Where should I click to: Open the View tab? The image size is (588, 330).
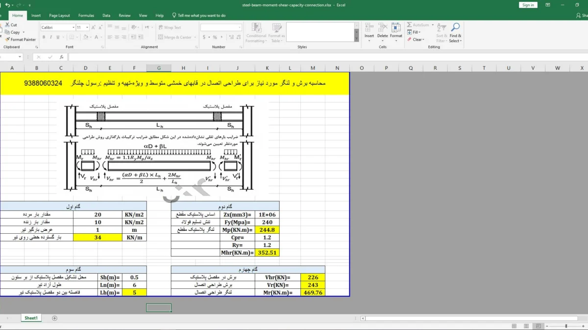pos(143,16)
